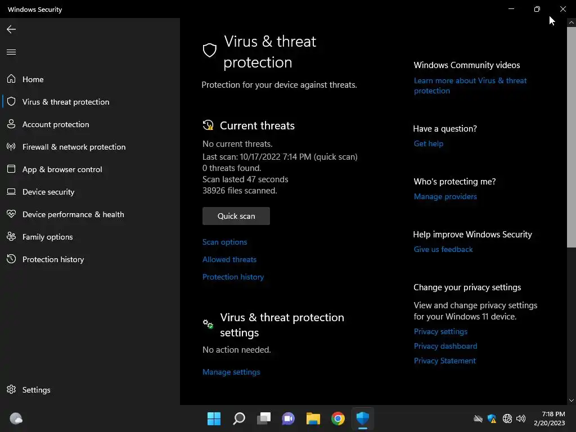Click the Device performance & health heart icon
The width and height of the screenshot is (576, 432).
[11, 214]
